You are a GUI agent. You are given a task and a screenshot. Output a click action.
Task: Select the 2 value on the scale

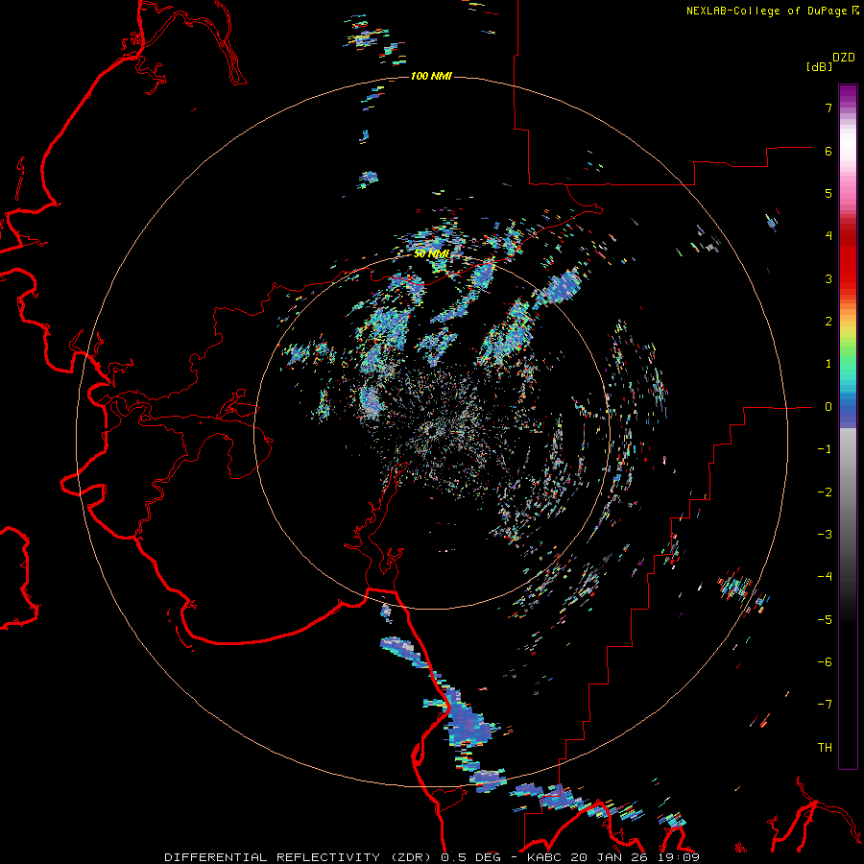pos(828,322)
